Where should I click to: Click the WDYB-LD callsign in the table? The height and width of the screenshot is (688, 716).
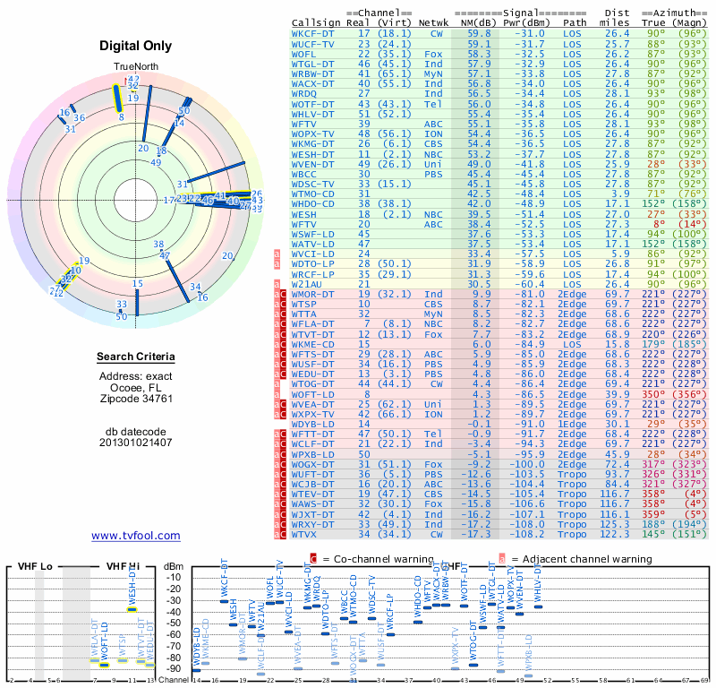tap(312, 425)
